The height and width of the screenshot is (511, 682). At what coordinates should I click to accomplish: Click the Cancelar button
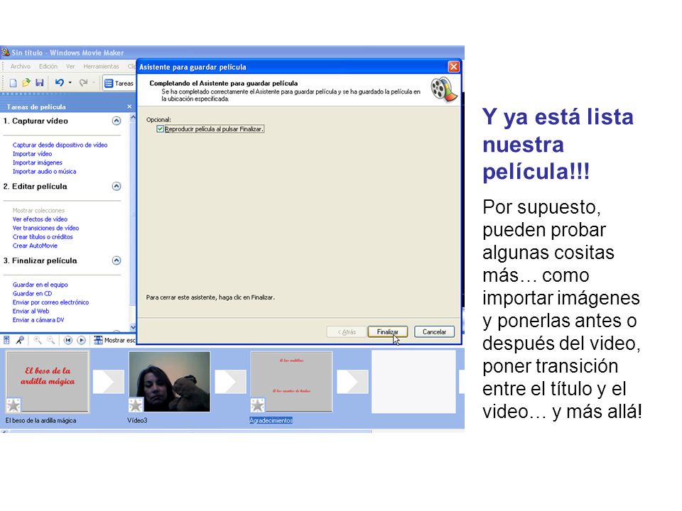(434, 332)
